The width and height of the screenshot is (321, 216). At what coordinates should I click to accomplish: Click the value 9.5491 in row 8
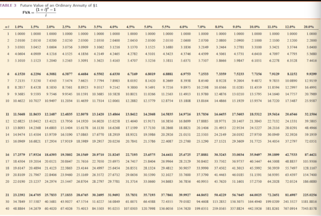(150, 88)
